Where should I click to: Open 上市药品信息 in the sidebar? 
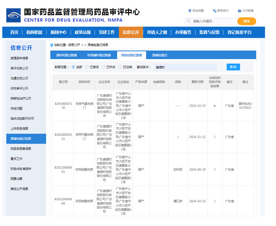pos(19,129)
